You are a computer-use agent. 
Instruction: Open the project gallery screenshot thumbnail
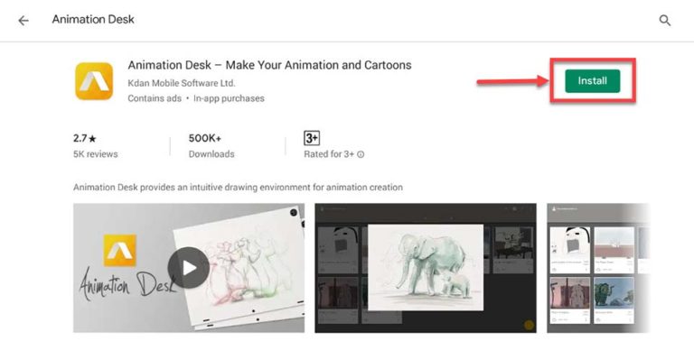click(x=598, y=268)
